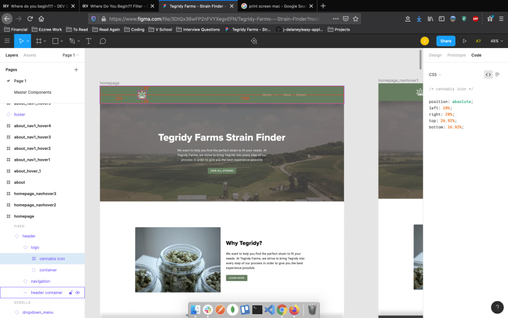Open the Coding bookmarks folder

click(x=134, y=29)
